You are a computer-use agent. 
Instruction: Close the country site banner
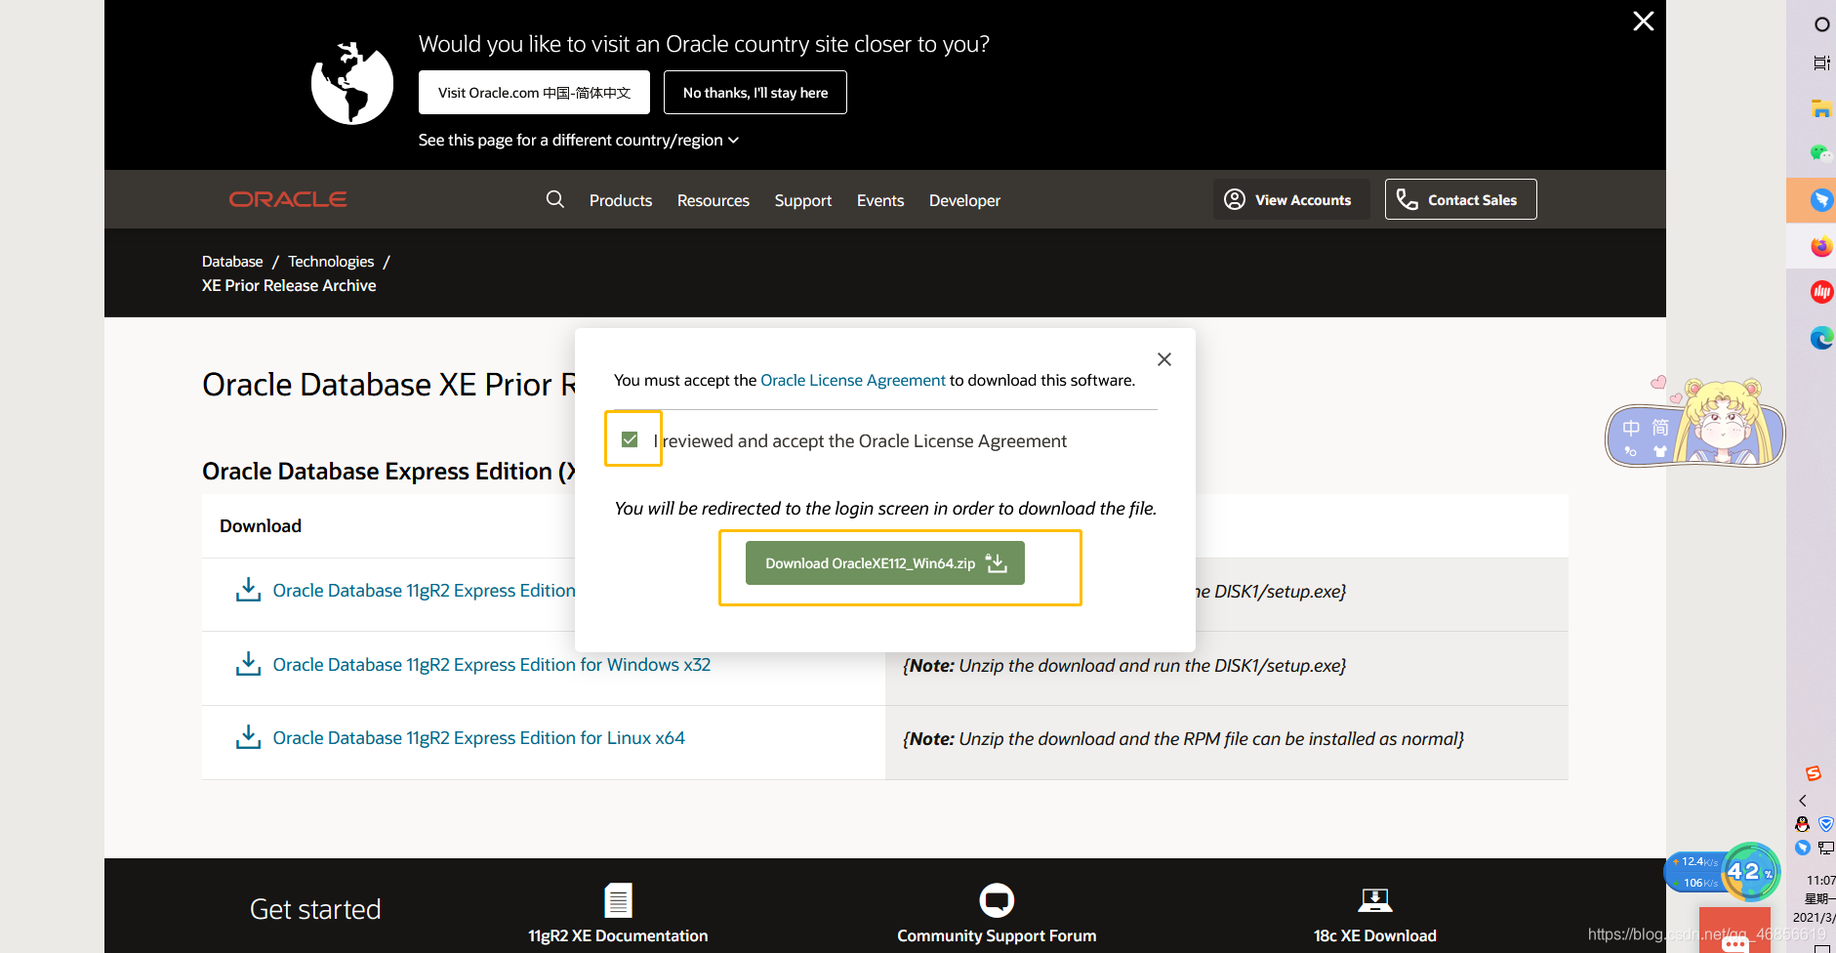click(x=1644, y=21)
